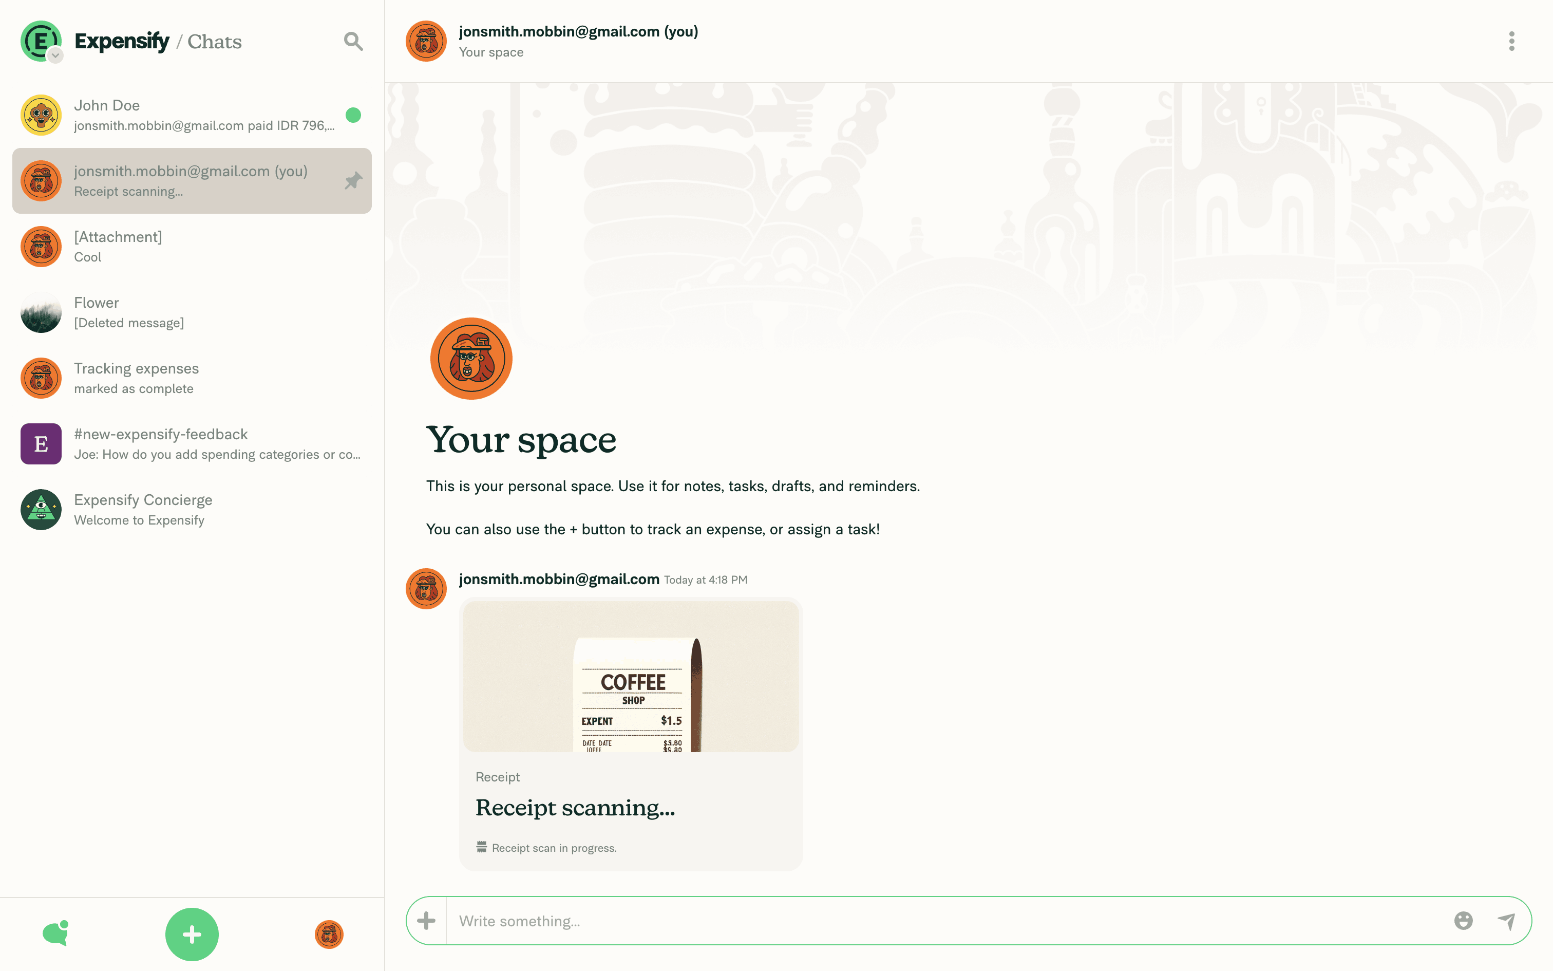This screenshot has height=971, width=1553.
Task: Click the send message arrow
Action: 1506,921
